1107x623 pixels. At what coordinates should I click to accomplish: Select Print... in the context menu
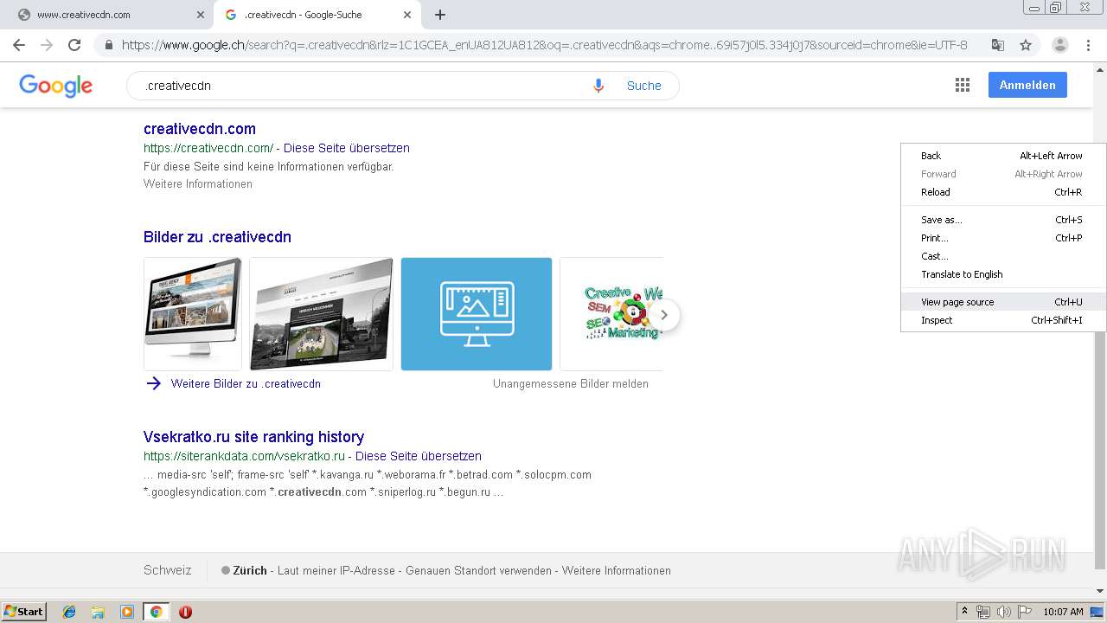coord(1003,238)
